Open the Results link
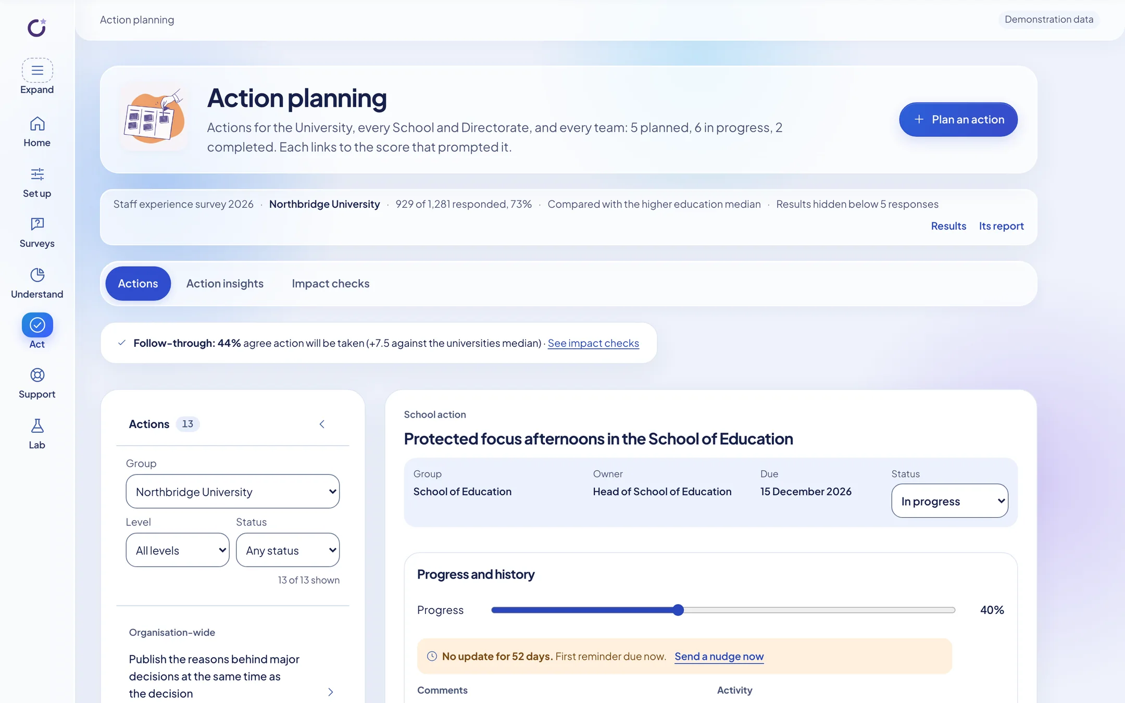 point(948,226)
